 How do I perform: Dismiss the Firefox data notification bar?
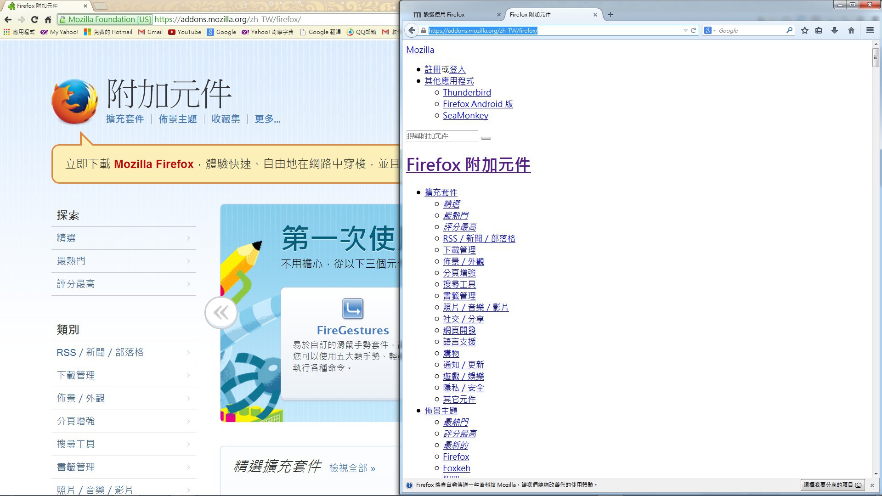tap(872, 485)
